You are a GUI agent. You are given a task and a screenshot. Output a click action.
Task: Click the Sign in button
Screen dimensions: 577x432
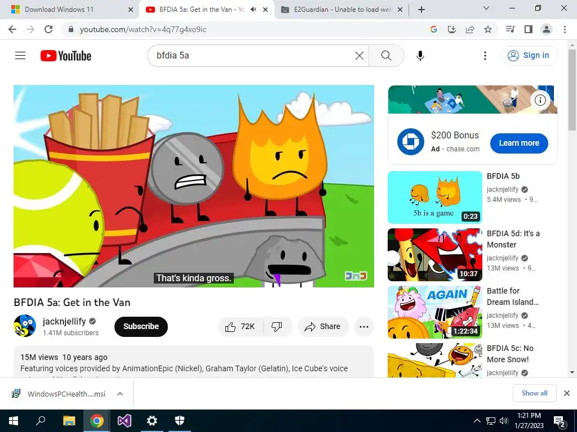[529, 56]
